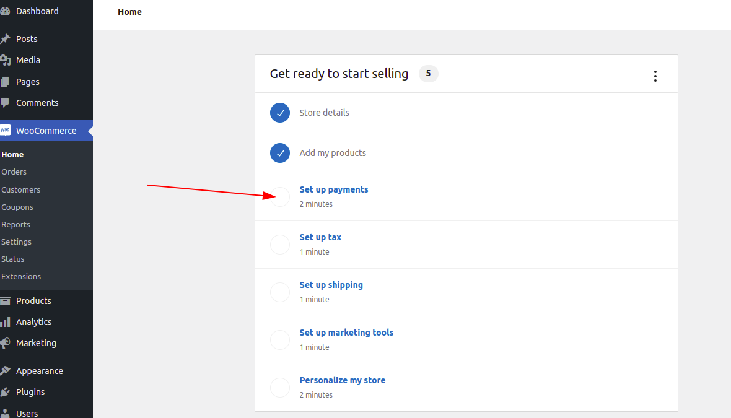This screenshot has height=418, width=731.
Task: Click the Media library icon
Action: pos(5,60)
